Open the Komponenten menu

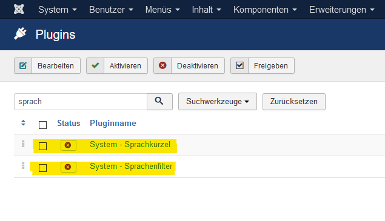[265, 10]
